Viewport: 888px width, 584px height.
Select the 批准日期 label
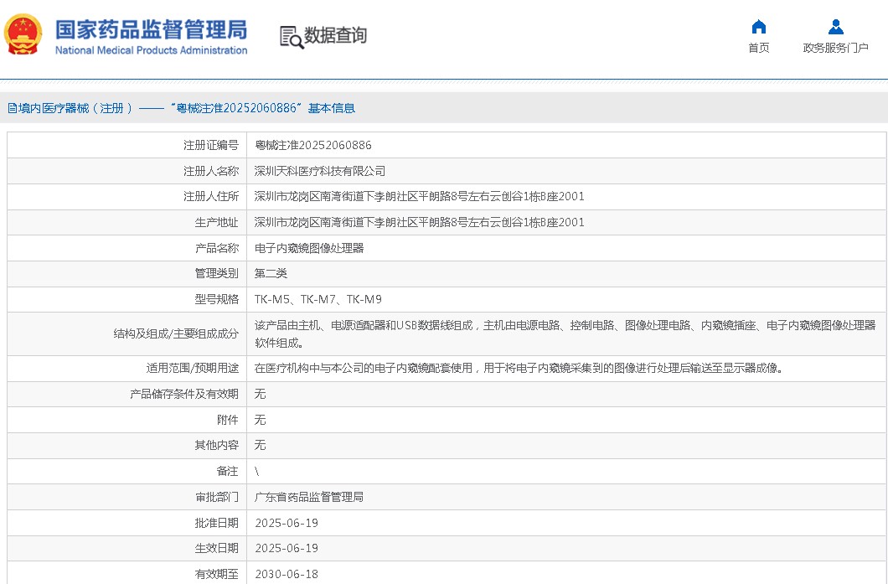coord(217,523)
